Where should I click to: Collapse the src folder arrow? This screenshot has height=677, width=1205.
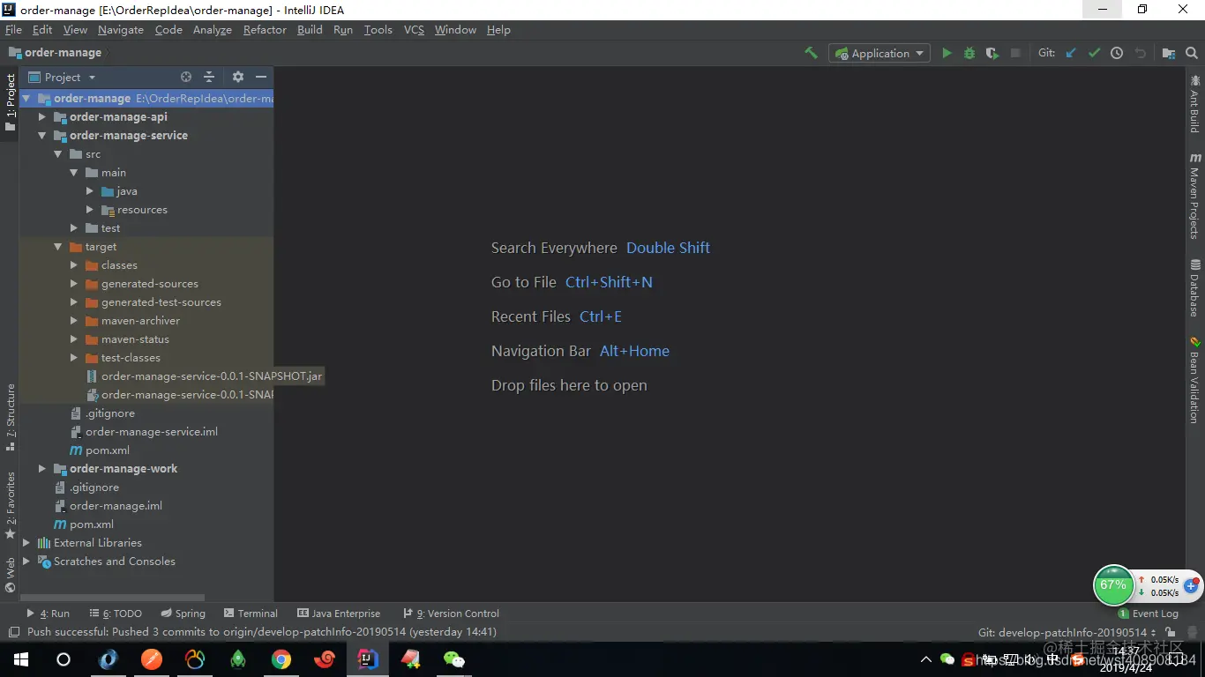point(57,154)
